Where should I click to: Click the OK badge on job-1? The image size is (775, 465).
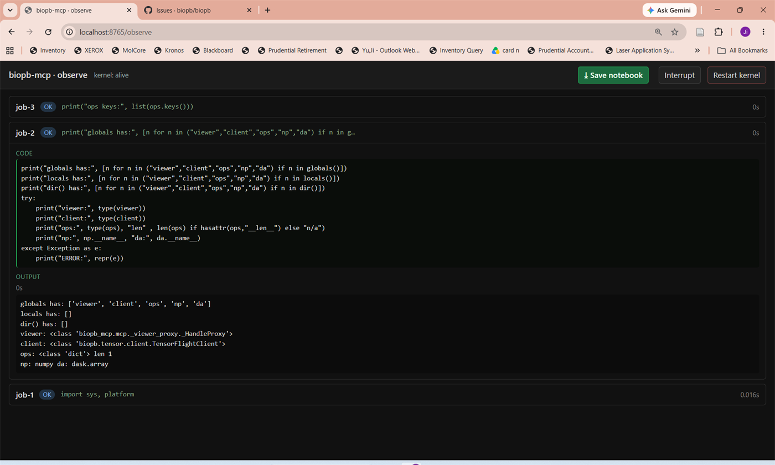pos(47,395)
